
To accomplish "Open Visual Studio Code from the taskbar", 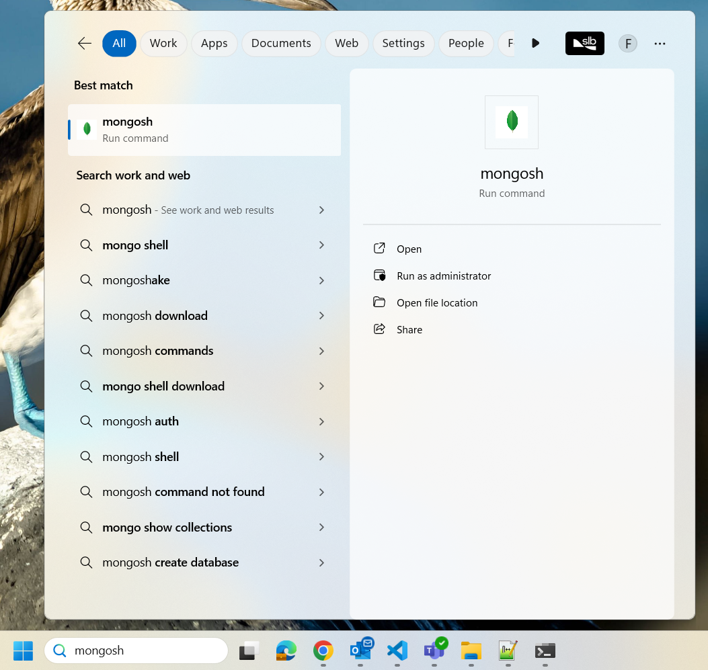I will 397,651.
